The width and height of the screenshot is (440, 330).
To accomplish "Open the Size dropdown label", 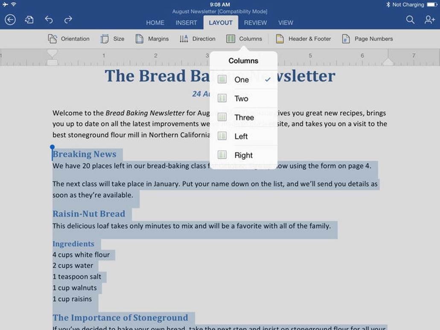I will (119, 39).
